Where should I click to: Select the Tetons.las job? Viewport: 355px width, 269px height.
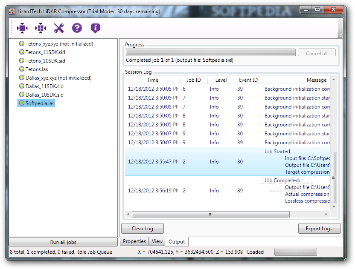point(37,69)
